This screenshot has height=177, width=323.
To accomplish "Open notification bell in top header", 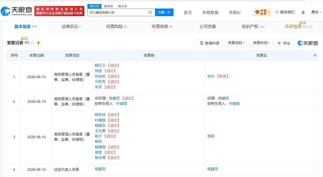I will 303,12.
